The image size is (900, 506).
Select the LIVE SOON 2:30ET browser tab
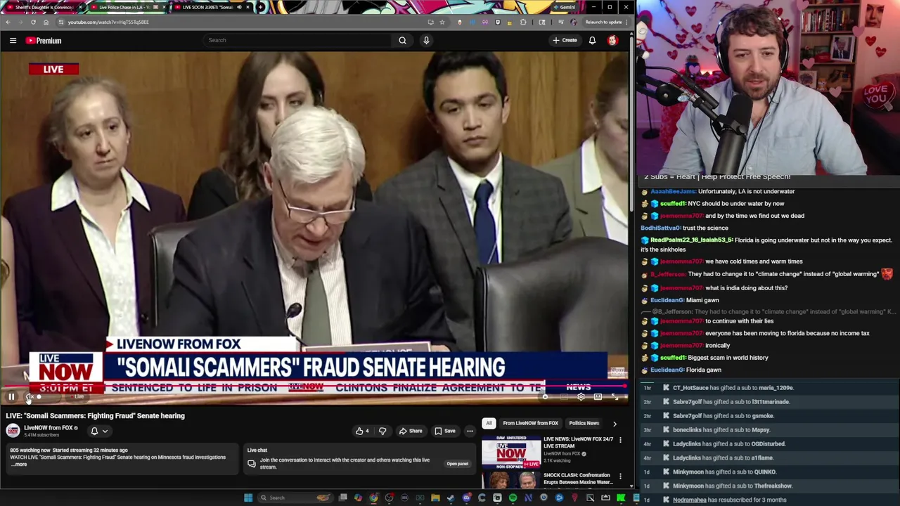211,7
